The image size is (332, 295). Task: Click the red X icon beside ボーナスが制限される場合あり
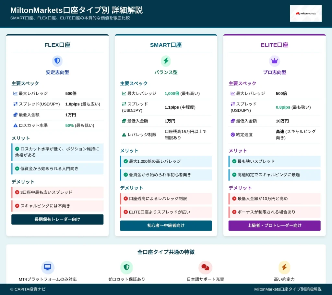[x=234, y=212]
